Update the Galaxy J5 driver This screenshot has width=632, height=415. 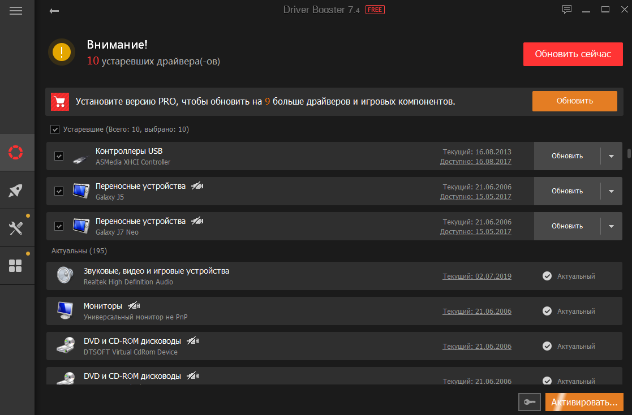coord(567,191)
